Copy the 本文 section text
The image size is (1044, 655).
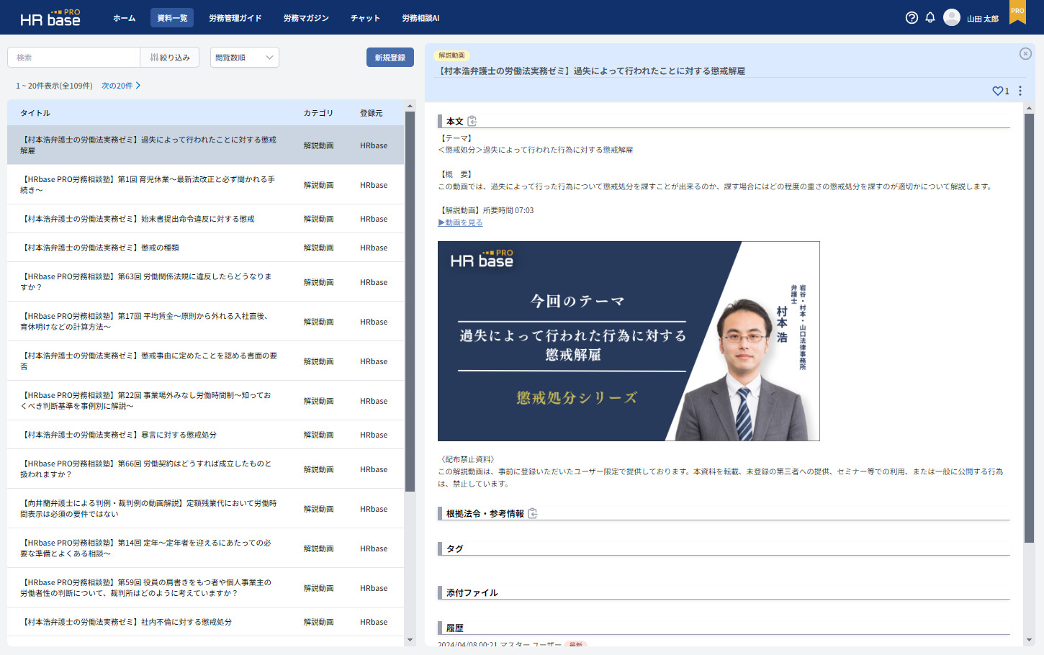[x=472, y=121]
